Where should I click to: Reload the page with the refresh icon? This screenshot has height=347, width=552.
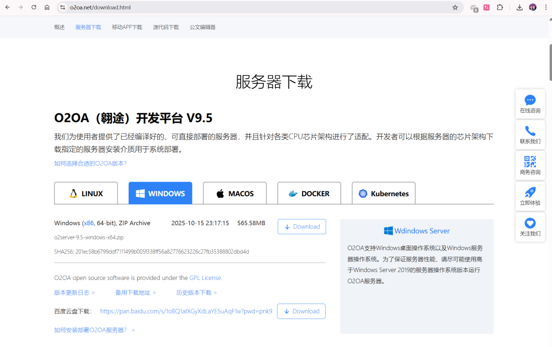point(34,7)
